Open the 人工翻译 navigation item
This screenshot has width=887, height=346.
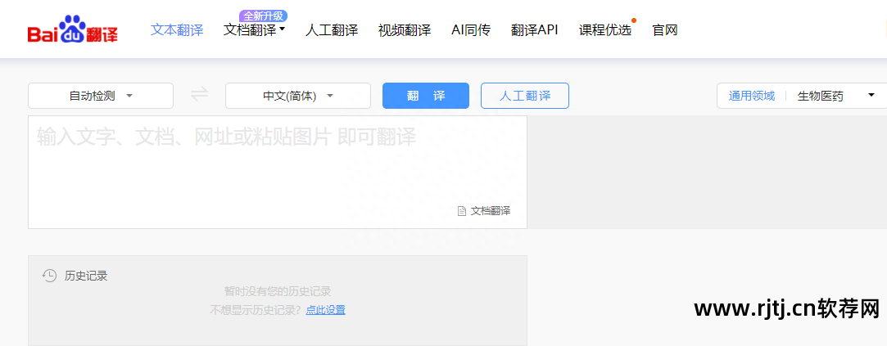click(x=332, y=30)
